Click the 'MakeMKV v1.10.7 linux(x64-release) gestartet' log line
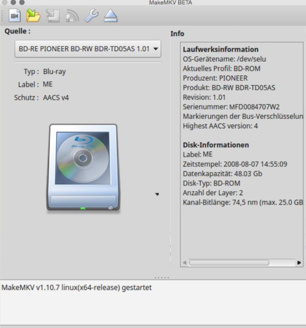Viewport: 306px width, 328px height. tap(77, 288)
